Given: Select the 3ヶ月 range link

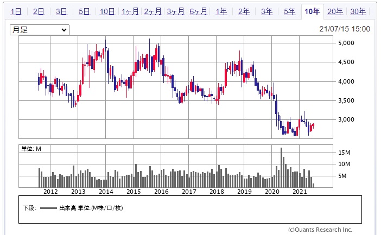Looking at the screenshot, I should (176, 11).
